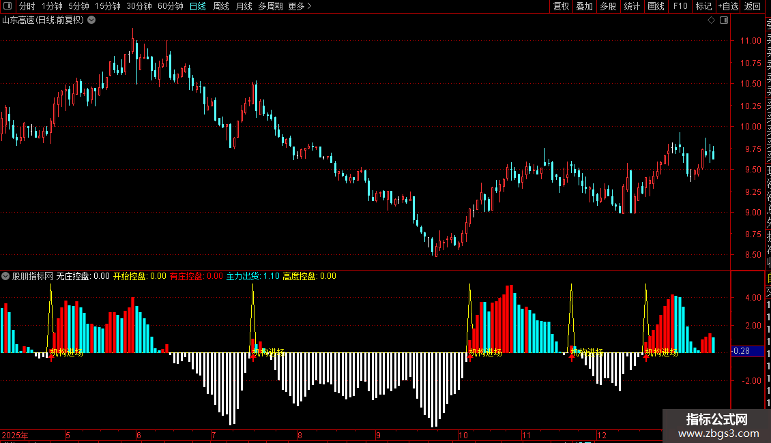Click the 机构进场 signal near month 10

pos(485,352)
